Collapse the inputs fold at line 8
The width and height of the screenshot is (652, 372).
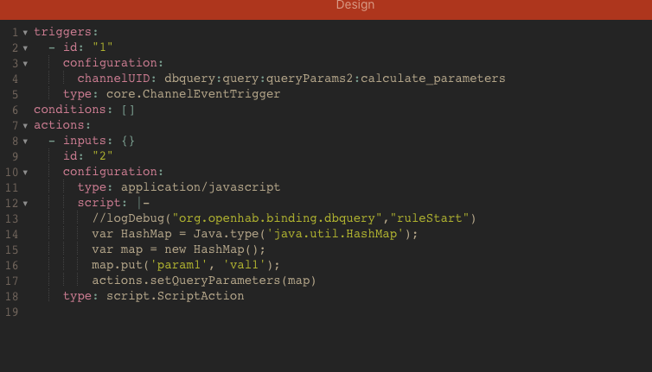(x=25, y=142)
